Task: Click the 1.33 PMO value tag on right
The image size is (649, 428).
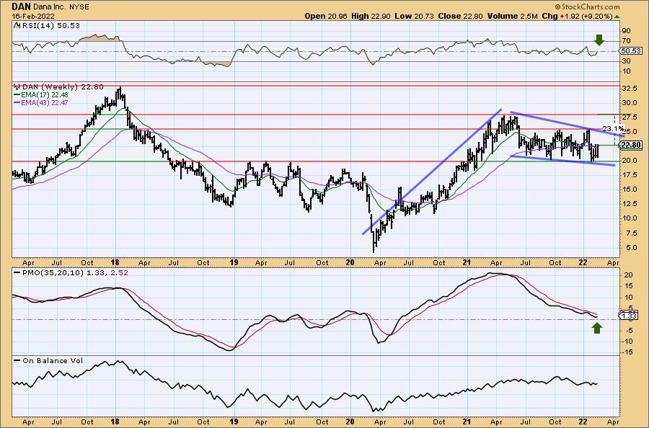Action: (629, 316)
